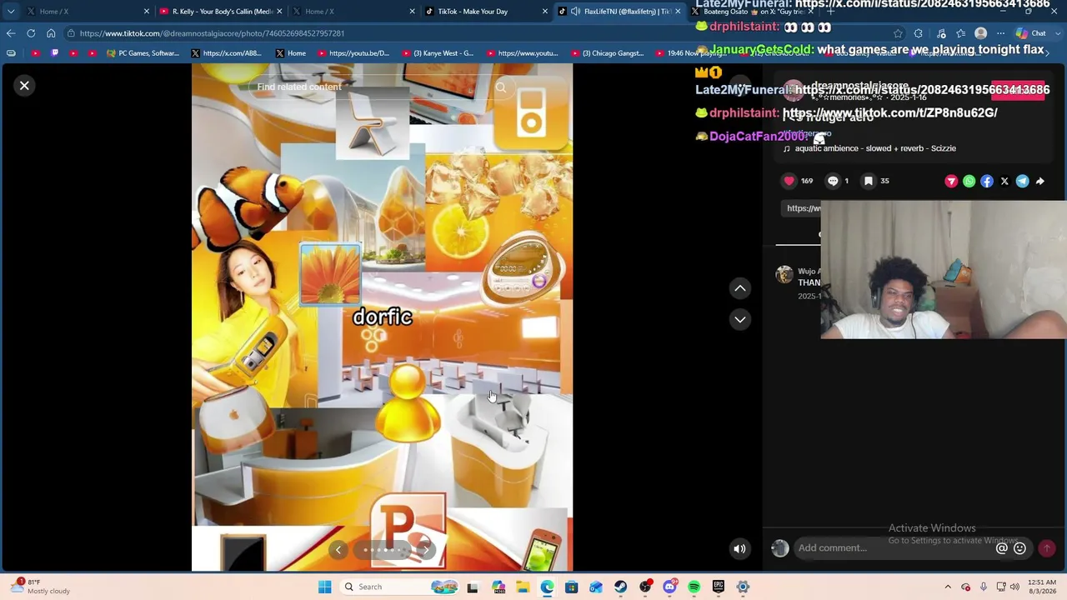Go to the next post with the down chevron
Image resolution: width=1067 pixels, height=600 pixels.
pyautogui.click(x=739, y=319)
